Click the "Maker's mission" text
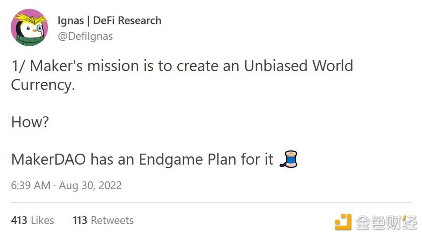 [x=85, y=66]
